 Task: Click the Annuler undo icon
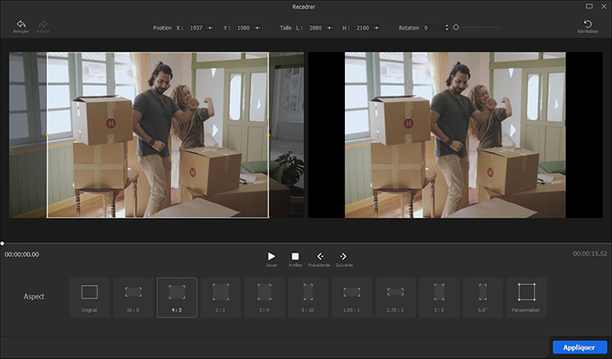point(20,24)
